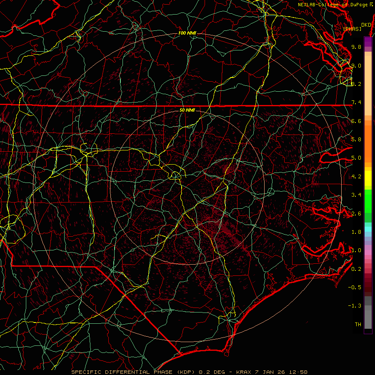Pick the bright green band of the color scale

click(x=368, y=201)
